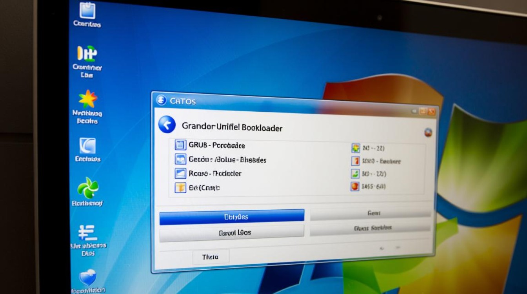
Task: Click the orange icon in second right row
Action: 356,161
